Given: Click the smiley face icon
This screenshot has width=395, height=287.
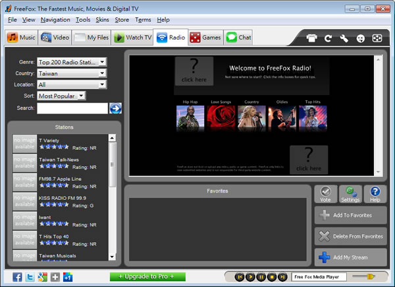Looking at the screenshot, I should tap(361, 38).
